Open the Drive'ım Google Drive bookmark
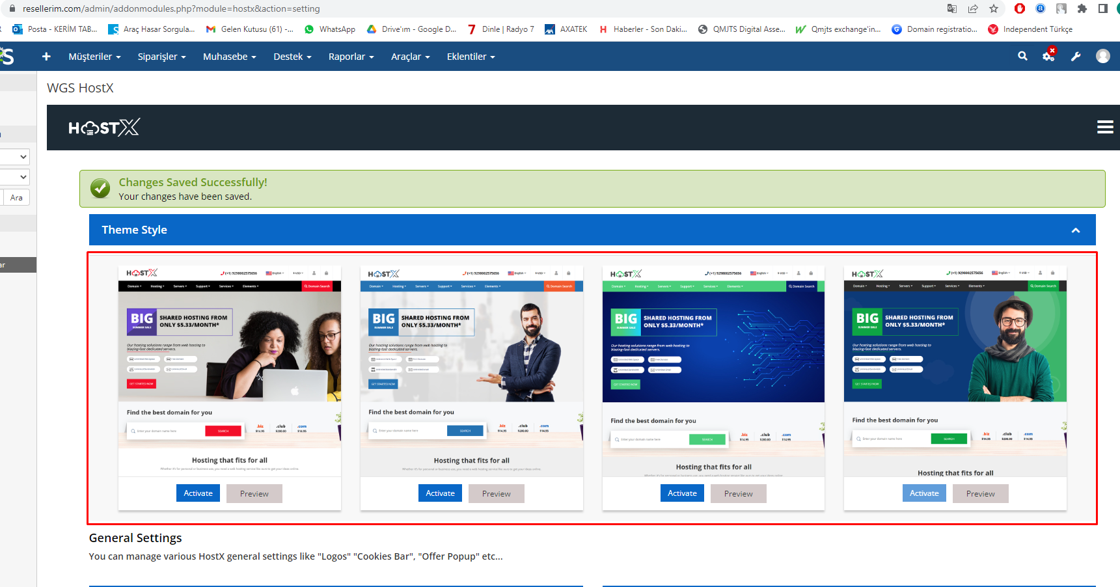Viewport: 1120px width, 587px height. [411, 29]
